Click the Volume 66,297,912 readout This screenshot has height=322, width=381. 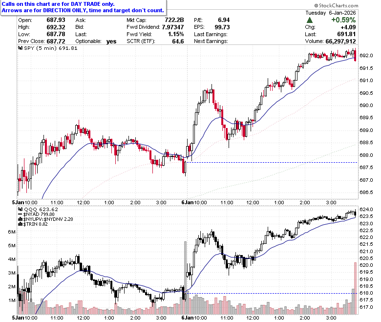click(x=330, y=42)
